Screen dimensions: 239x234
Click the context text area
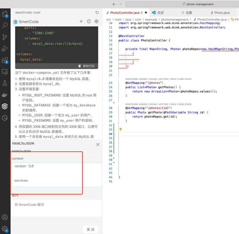point(57,175)
